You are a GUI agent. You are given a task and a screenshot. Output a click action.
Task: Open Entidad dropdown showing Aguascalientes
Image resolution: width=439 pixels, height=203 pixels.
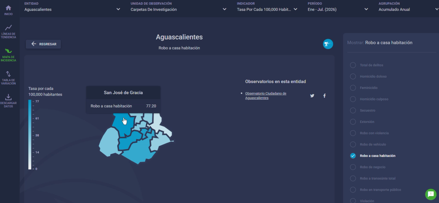tap(72, 9)
